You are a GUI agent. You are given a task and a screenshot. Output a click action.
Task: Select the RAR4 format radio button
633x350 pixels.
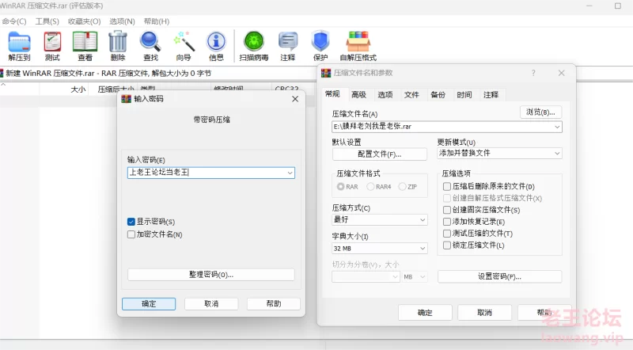point(370,187)
